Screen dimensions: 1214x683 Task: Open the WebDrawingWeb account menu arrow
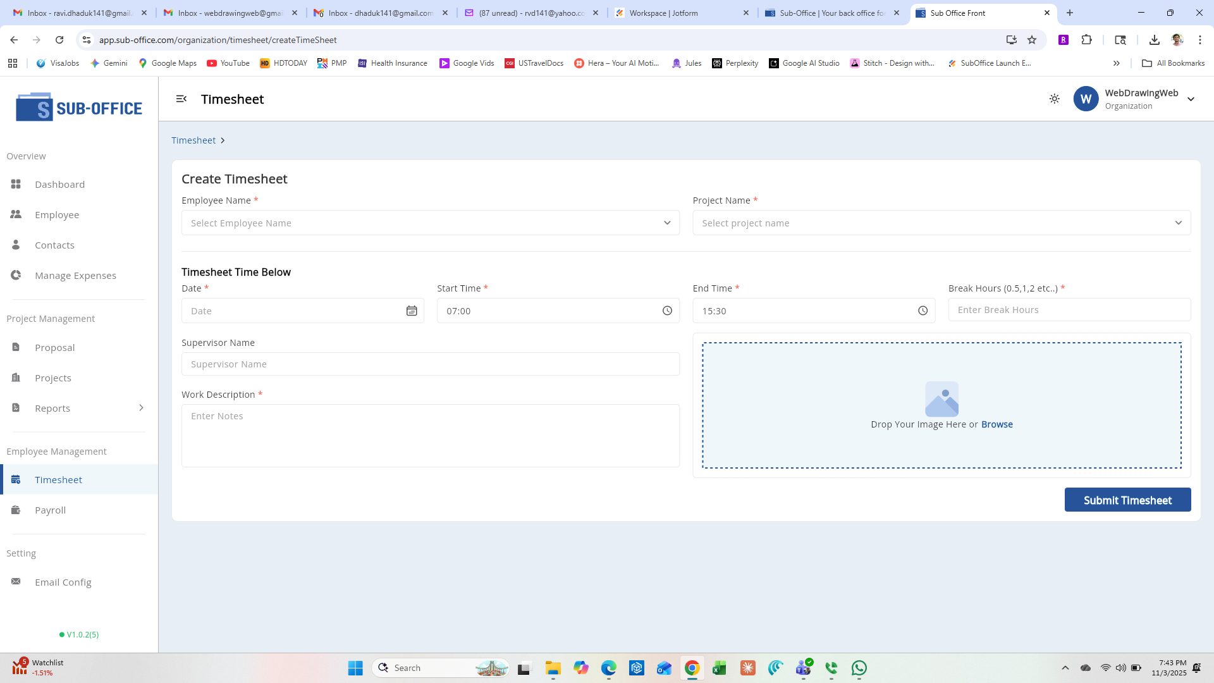tap(1191, 99)
